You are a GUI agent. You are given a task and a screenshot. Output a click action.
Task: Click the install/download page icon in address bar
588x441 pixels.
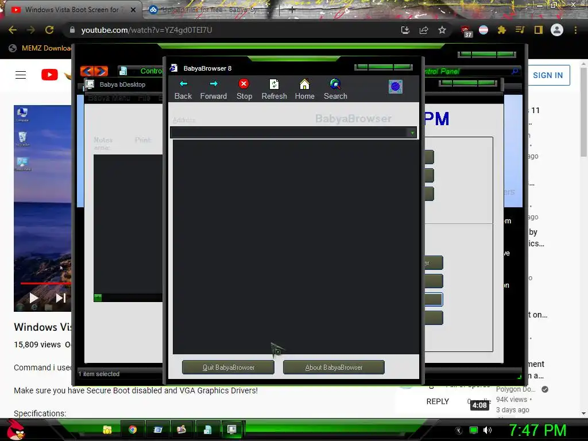point(405,30)
